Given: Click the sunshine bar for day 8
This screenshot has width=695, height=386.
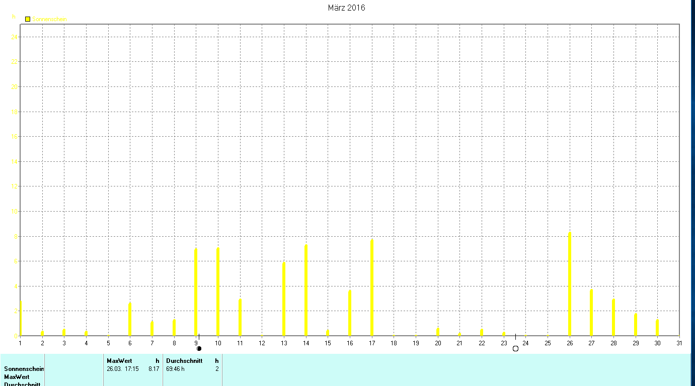Looking at the screenshot, I should point(174,327).
